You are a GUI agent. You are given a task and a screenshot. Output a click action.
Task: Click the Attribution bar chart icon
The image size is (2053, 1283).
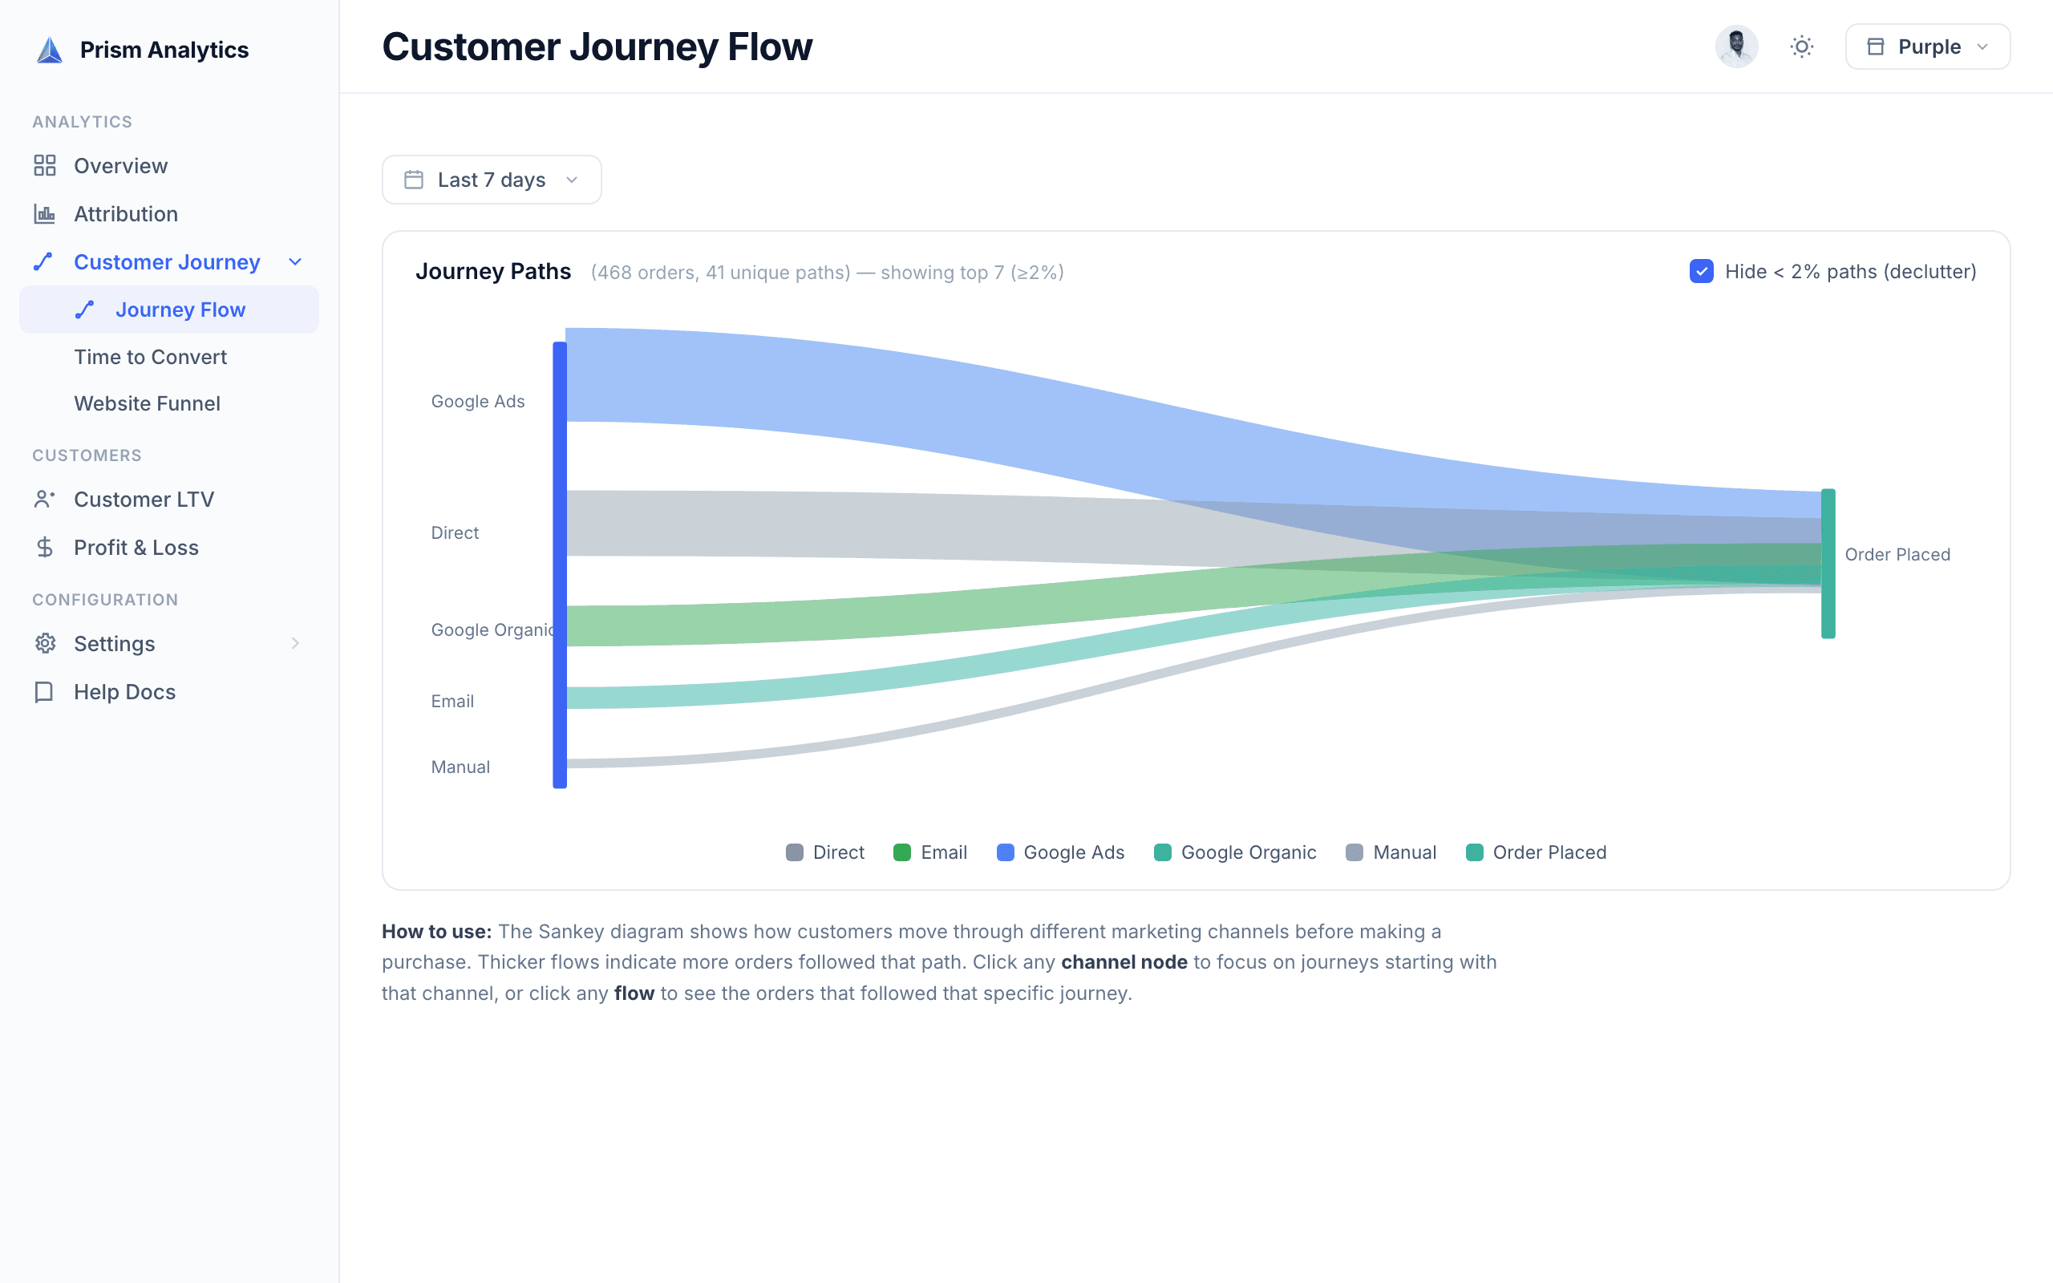pos(45,214)
